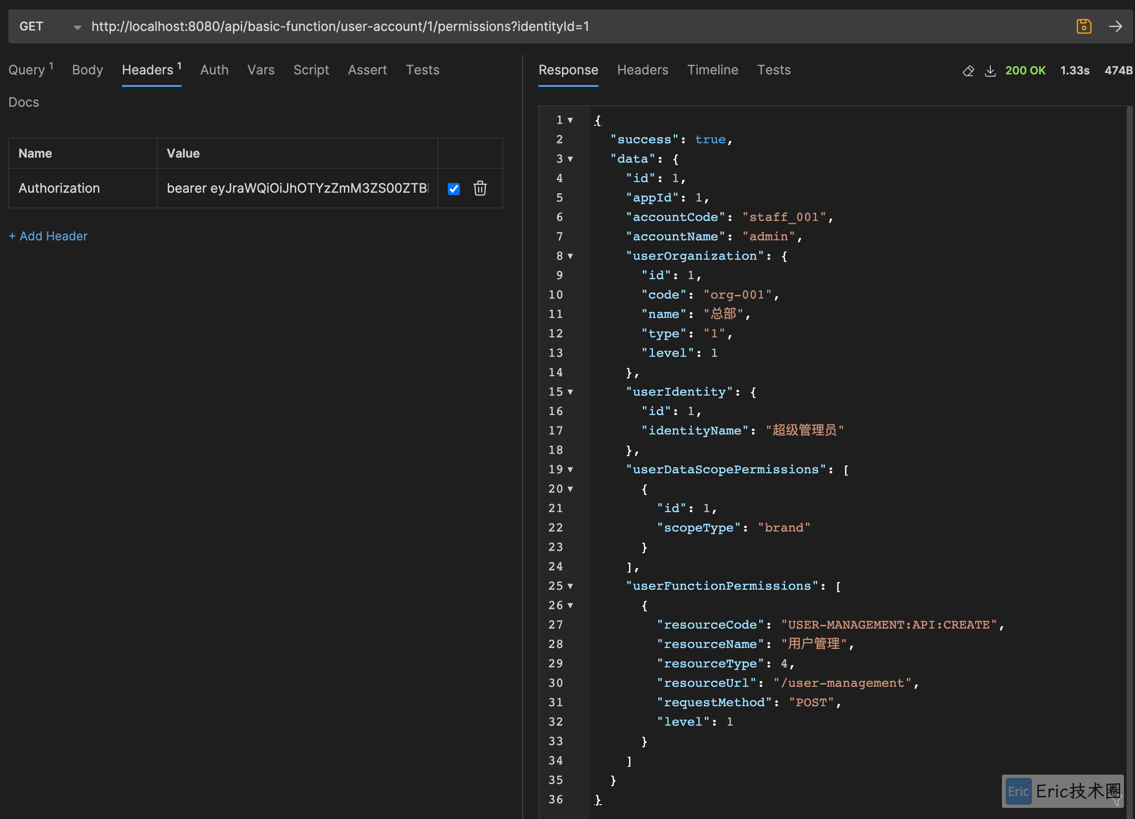
Task: Collapse the object at line 20
Action: click(x=570, y=489)
